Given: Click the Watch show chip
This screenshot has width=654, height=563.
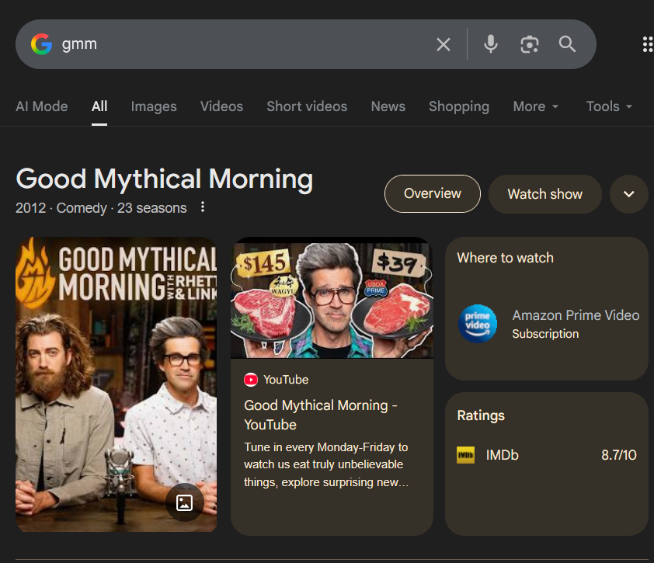Looking at the screenshot, I should (x=544, y=194).
